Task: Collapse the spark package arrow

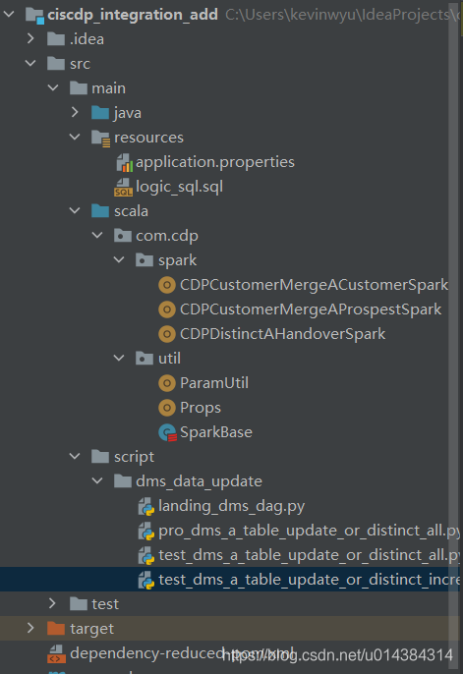Action: [119, 260]
